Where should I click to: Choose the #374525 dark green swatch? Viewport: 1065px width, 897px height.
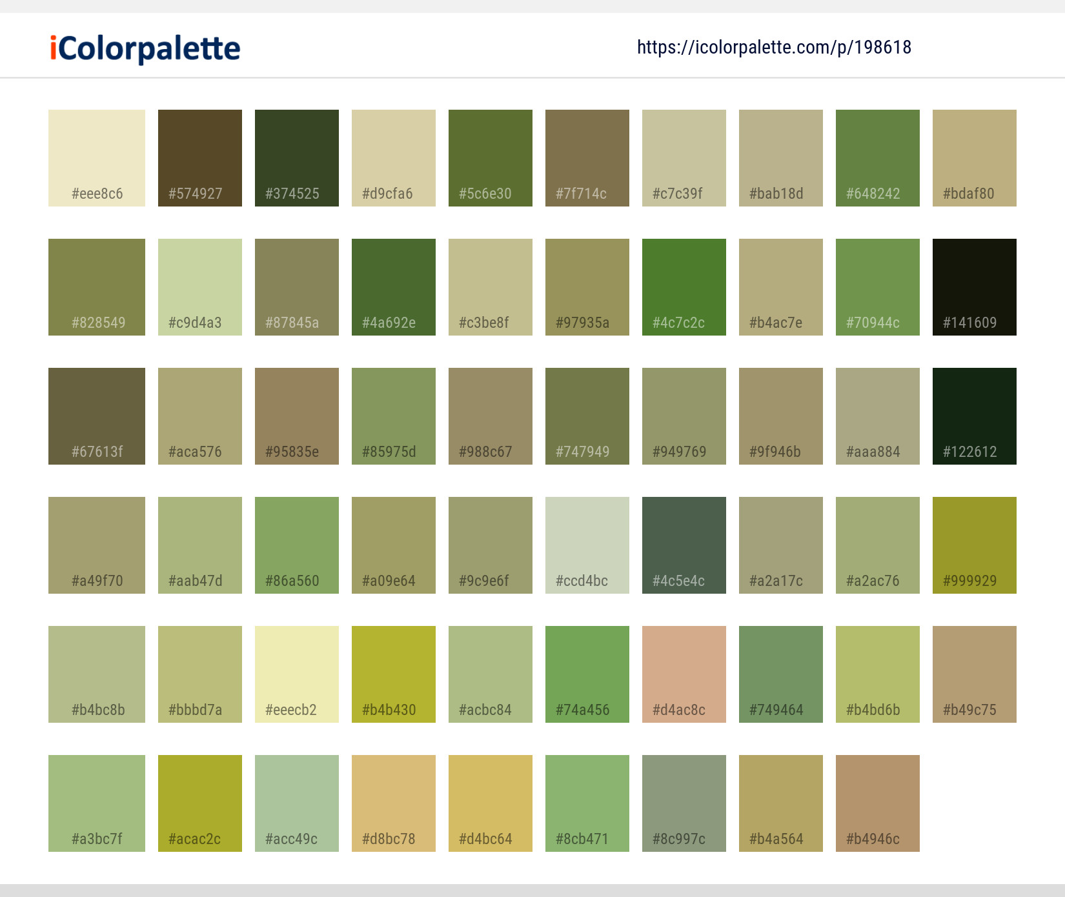pyautogui.click(x=297, y=158)
